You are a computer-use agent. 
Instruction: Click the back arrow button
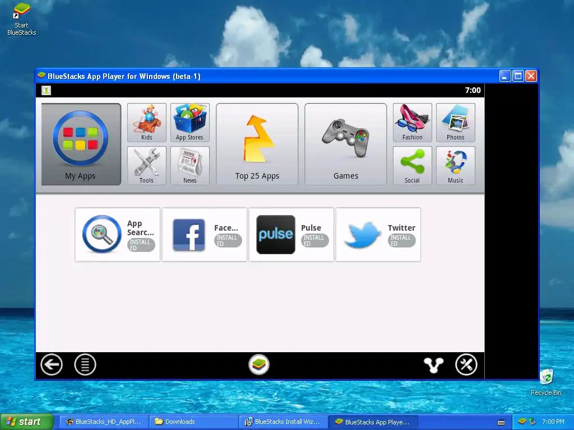pyautogui.click(x=51, y=364)
